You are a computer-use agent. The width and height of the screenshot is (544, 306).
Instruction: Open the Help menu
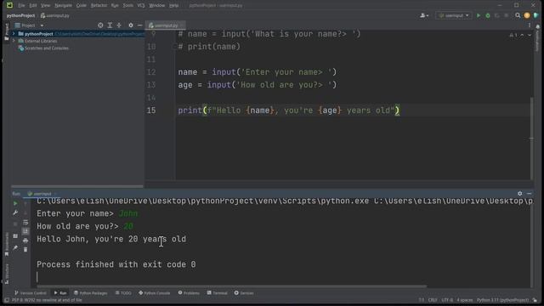tap(173, 5)
